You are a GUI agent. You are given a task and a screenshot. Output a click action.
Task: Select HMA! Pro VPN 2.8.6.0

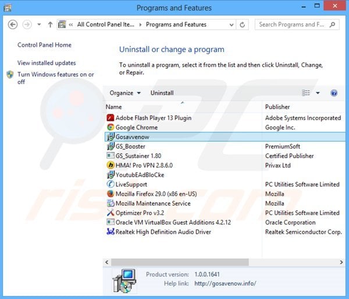pos(144,166)
